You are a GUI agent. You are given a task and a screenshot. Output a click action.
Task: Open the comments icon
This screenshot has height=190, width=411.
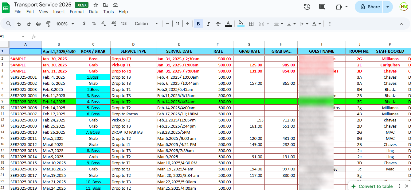tap(322, 7)
